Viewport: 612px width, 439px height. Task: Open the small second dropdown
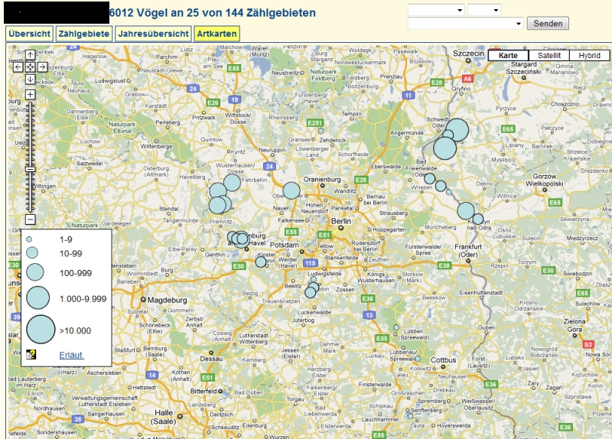(x=483, y=10)
